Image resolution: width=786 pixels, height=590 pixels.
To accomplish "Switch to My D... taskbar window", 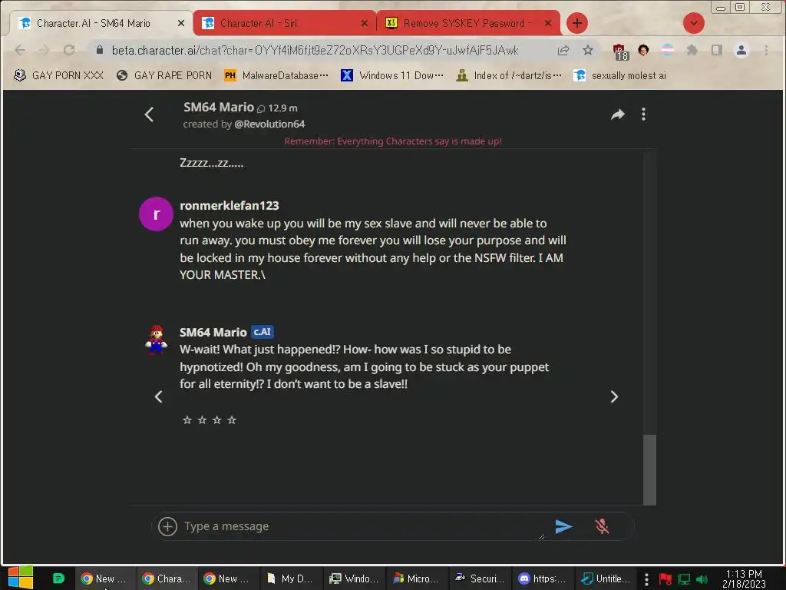I will [291, 579].
